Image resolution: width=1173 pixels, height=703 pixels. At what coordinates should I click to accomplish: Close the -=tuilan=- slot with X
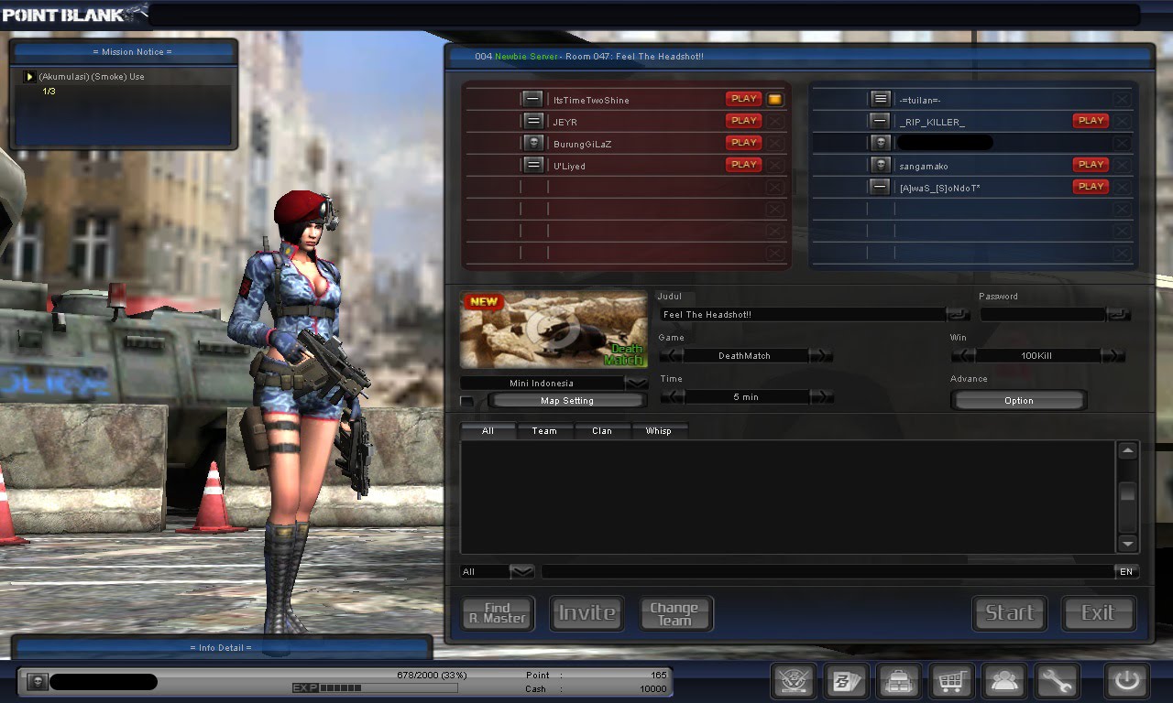(x=1122, y=99)
